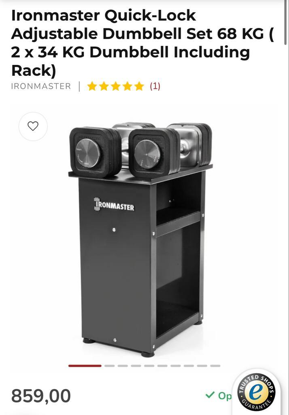Click the product title heading

[x=143, y=43]
